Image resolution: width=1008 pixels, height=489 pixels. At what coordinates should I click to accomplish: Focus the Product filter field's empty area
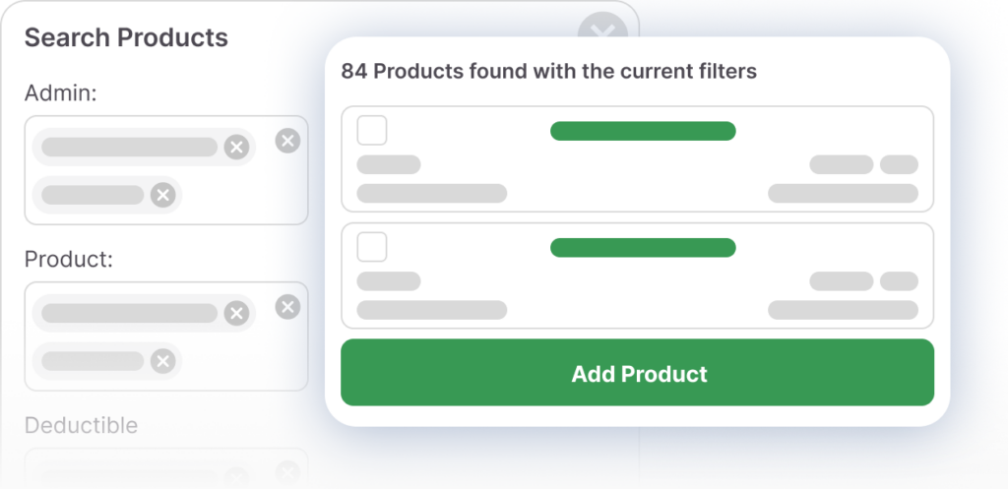(x=241, y=362)
